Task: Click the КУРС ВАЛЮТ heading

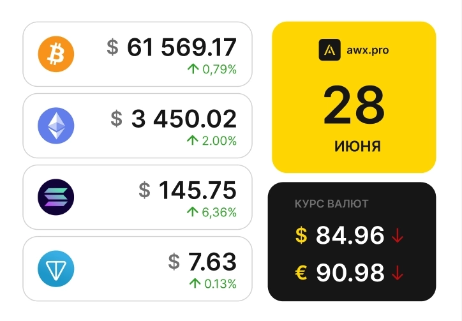Action: click(x=331, y=204)
